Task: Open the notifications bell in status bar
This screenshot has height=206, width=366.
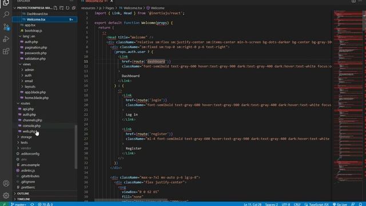Action: click(x=361, y=204)
